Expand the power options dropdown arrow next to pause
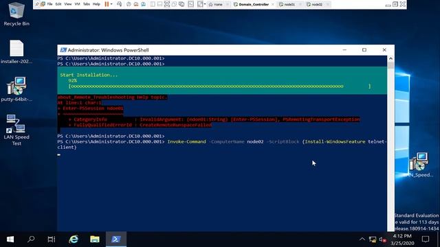The height and width of the screenshot is (247, 440). [111, 4]
